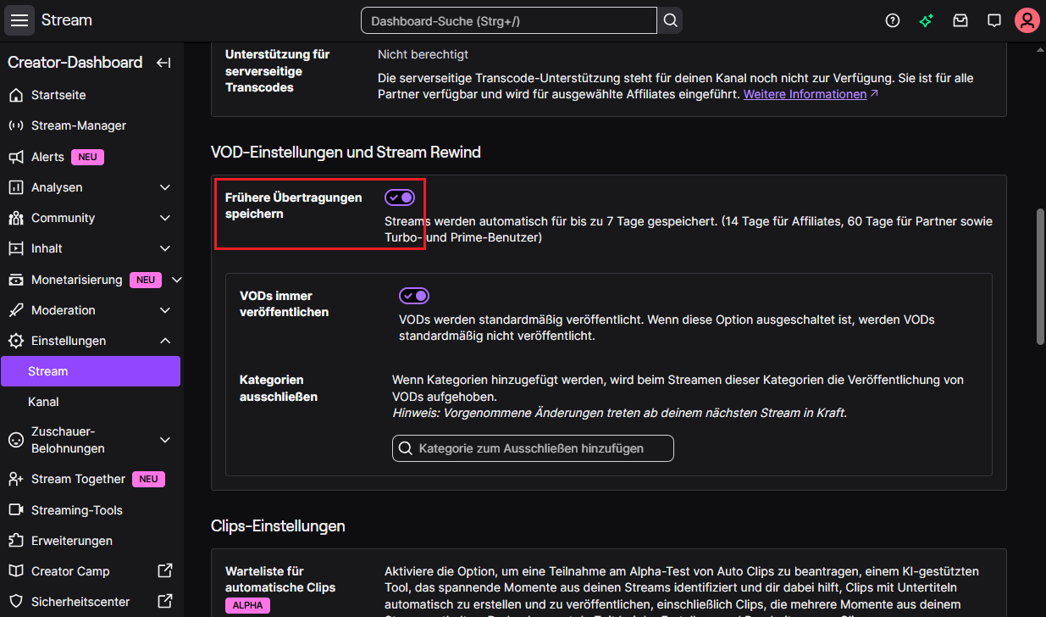Click the Analysen chart icon
Viewport: 1046px width, 617px height.
point(15,187)
